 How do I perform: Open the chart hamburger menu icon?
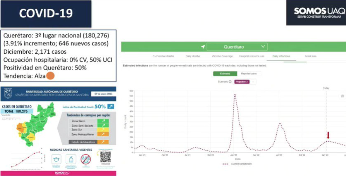pyautogui.click(x=342, y=96)
